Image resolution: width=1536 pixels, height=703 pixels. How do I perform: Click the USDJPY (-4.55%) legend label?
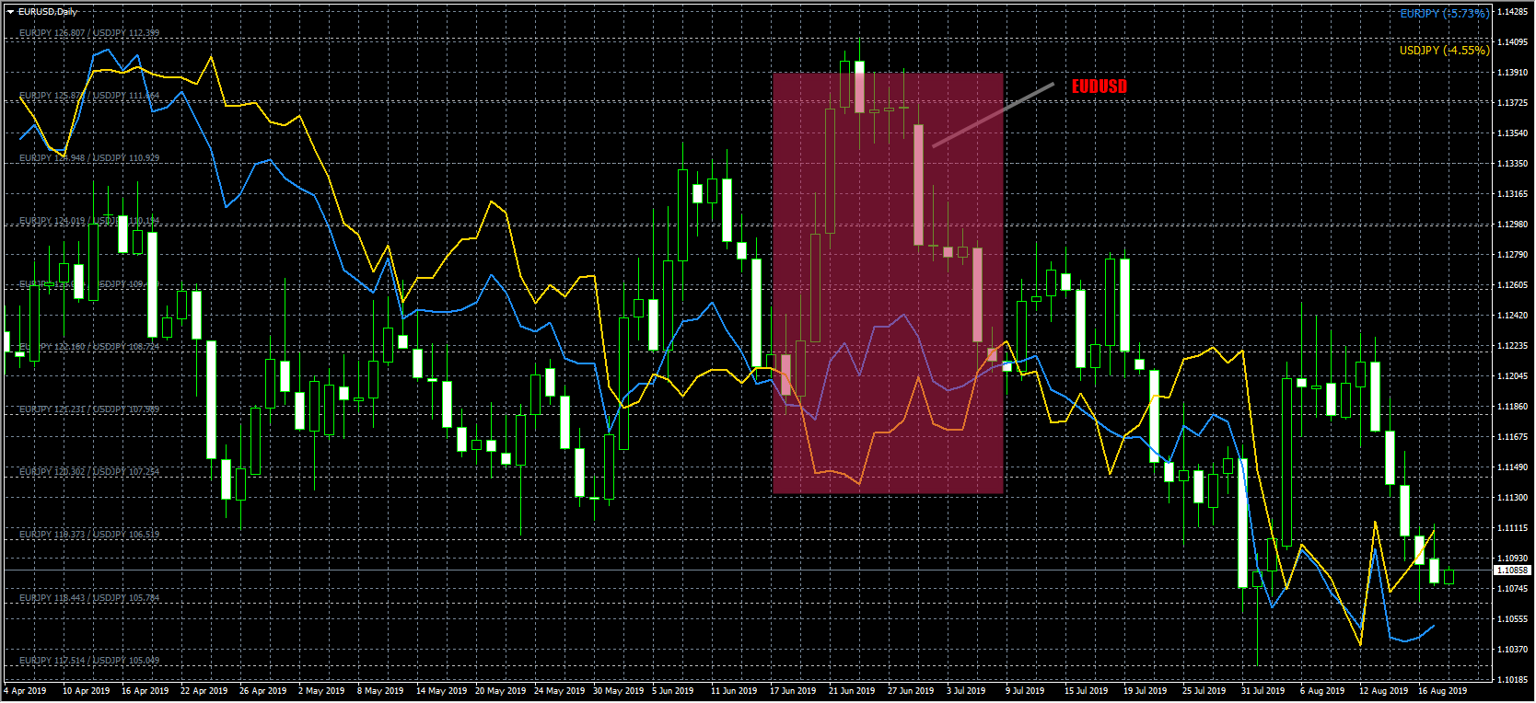[1443, 51]
